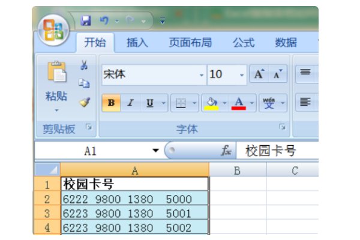Screen dimensions: 360x240
Task: Expand the font size dropdown list
Action: click(x=242, y=75)
